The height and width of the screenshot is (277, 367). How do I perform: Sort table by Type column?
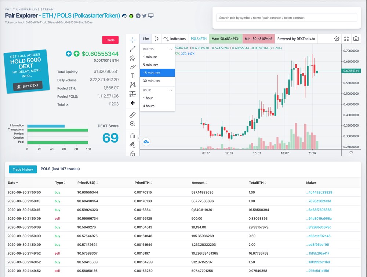(x=60, y=183)
